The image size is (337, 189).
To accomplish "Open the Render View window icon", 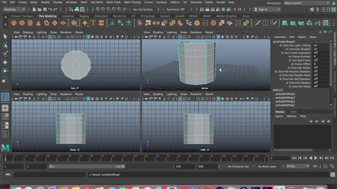I will pyautogui.click(x=202, y=9).
